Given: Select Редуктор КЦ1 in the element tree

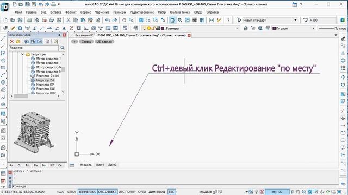Looking at the screenshot, I should pos(46,89).
